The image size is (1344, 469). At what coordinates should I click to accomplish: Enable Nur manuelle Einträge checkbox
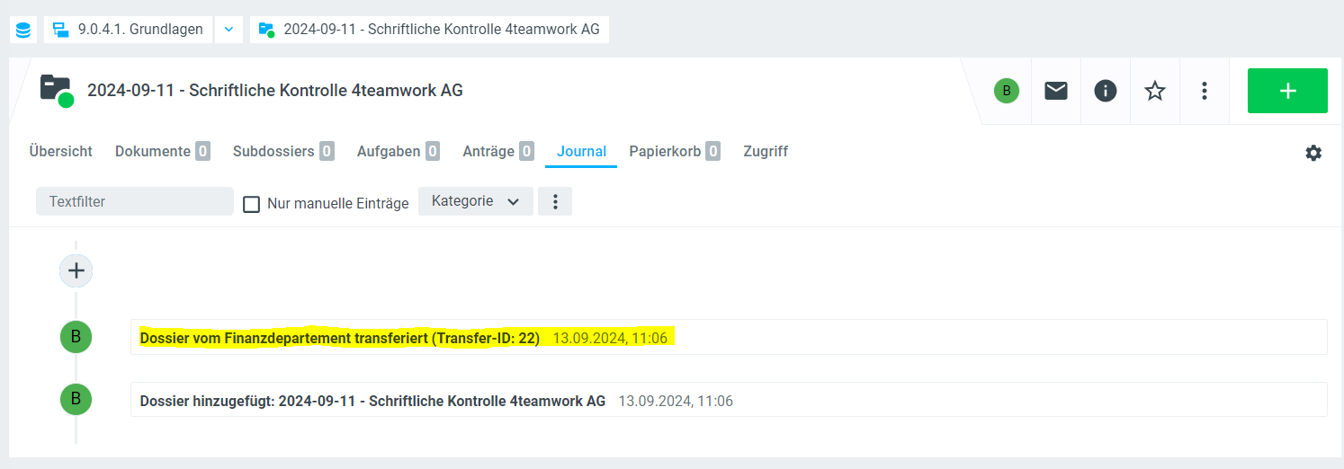coord(252,204)
